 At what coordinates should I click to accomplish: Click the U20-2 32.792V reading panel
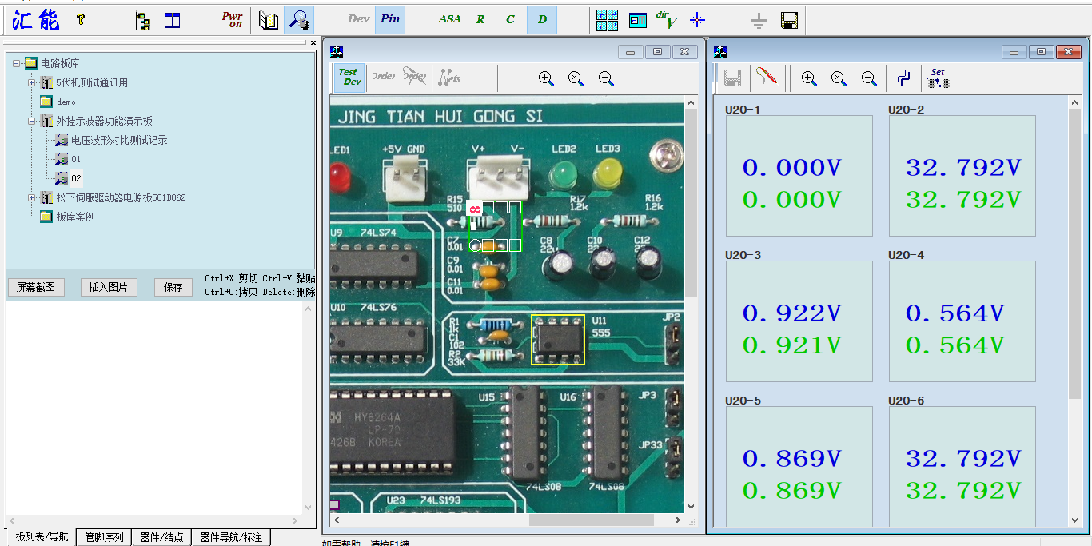pyautogui.click(x=962, y=176)
